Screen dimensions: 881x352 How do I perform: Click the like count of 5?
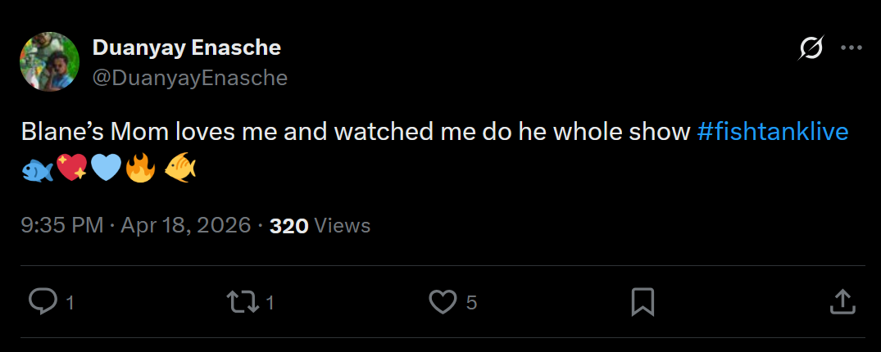pos(471,303)
